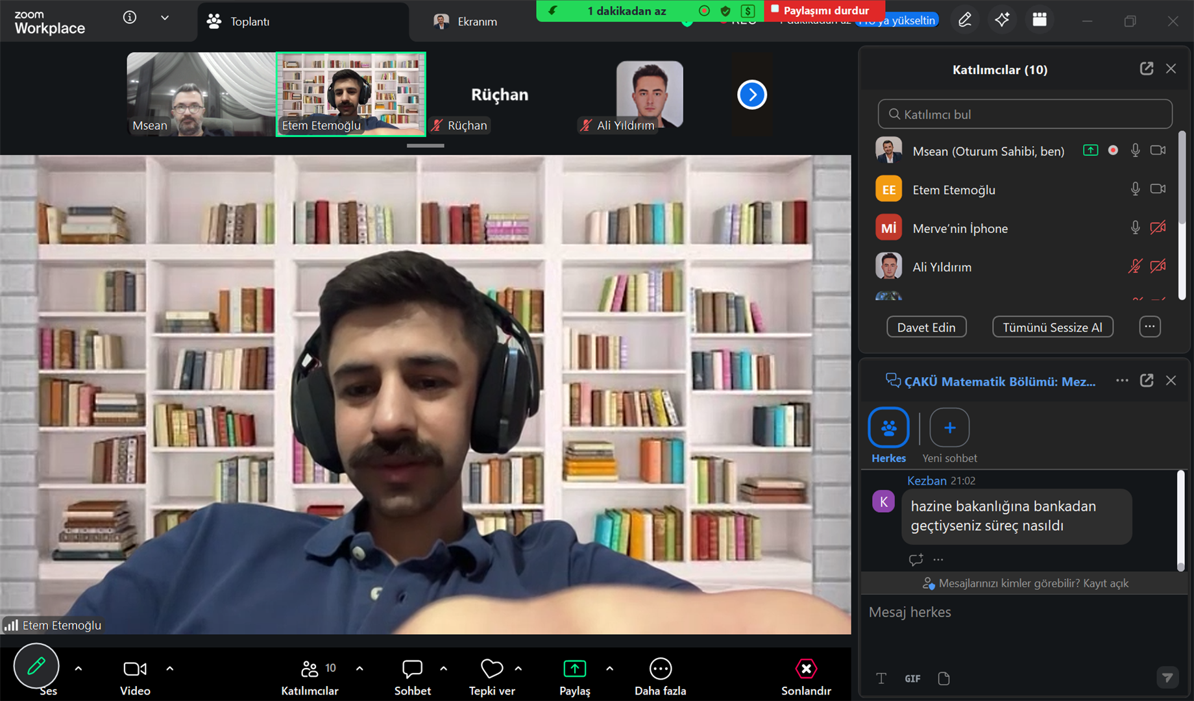The width and height of the screenshot is (1194, 701).
Task: Click Tümünü Sessize Al button
Action: pos(1052,327)
